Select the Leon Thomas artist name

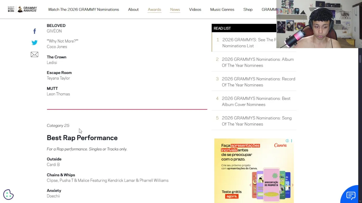pos(58,94)
